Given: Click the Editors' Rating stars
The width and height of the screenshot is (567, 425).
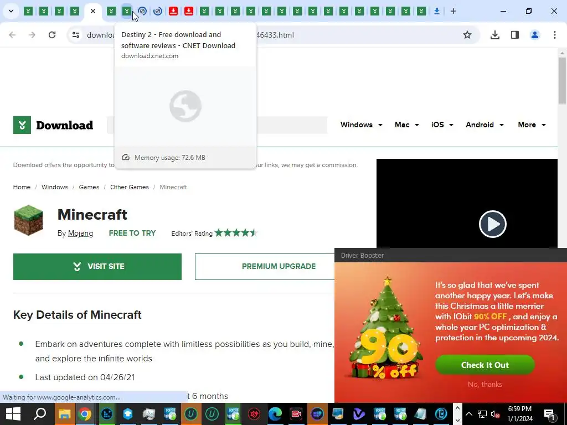Looking at the screenshot, I should (236, 233).
